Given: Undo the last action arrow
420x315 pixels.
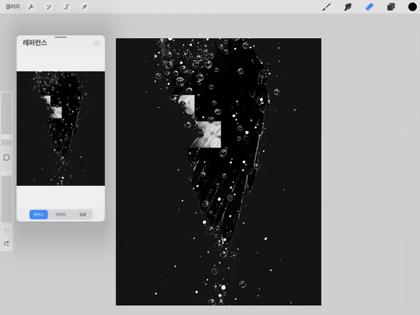Looking at the screenshot, I should click(6, 230).
